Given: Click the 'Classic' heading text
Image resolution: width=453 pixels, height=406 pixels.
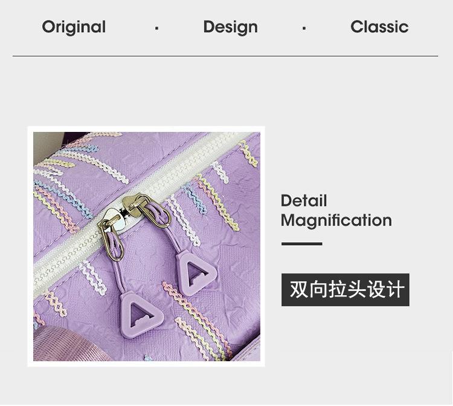Looking at the screenshot, I should 379,27.
